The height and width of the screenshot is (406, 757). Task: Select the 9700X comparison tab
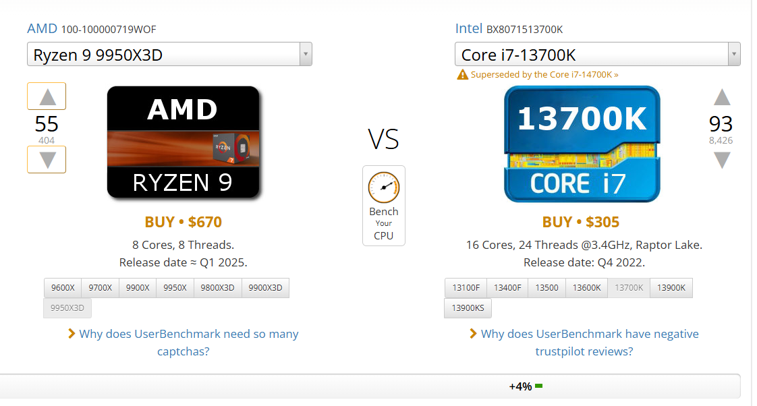[101, 288]
